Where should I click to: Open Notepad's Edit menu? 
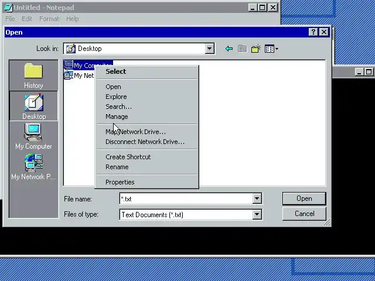27,19
